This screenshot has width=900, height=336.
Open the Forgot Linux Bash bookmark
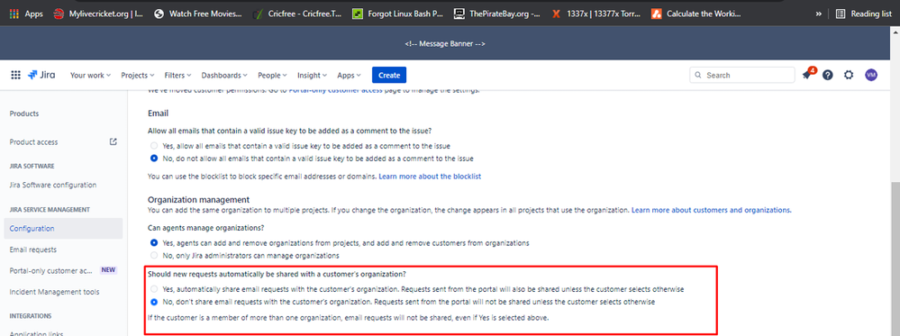[398, 14]
